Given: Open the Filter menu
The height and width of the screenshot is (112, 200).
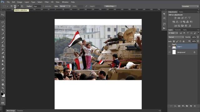Looking at the screenshot, I should (47, 2).
